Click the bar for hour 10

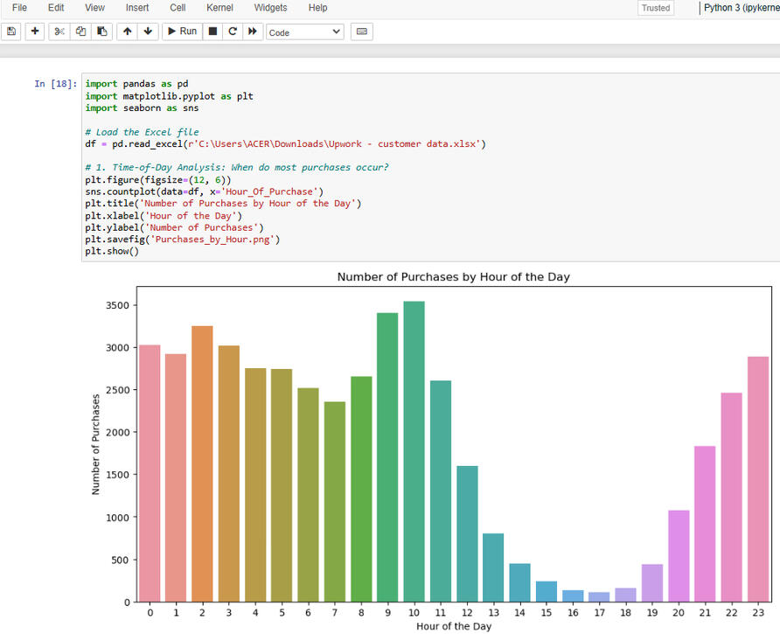point(414,451)
